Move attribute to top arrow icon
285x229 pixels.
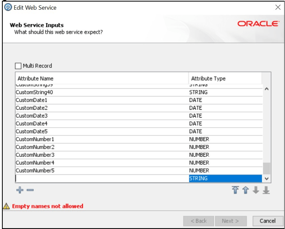point(235,190)
